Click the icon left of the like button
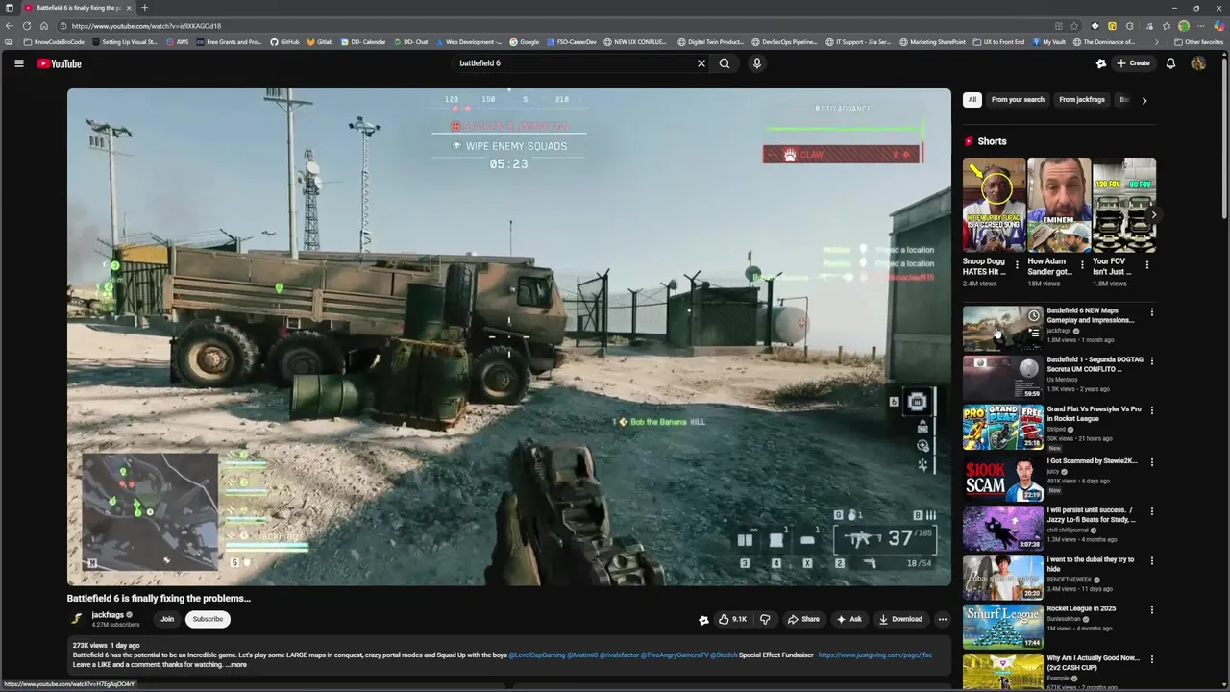The image size is (1230, 692). coord(703,620)
